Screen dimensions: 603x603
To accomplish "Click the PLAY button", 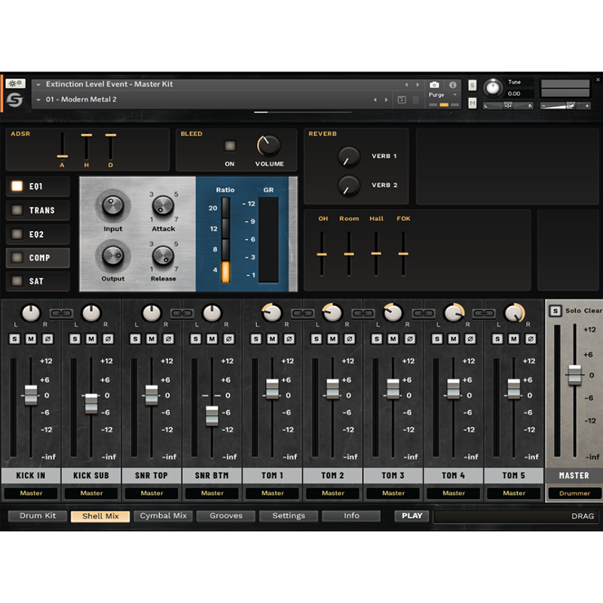I will [x=412, y=516].
